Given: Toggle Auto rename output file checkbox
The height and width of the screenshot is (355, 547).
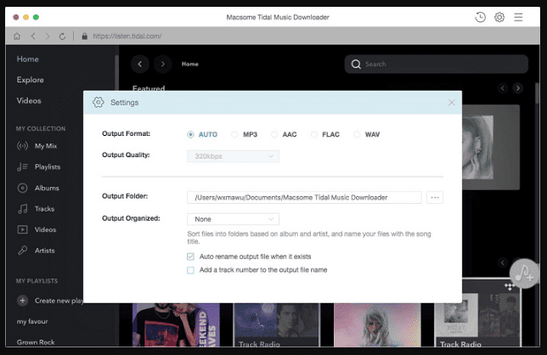Looking at the screenshot, I should pos(190,256).
